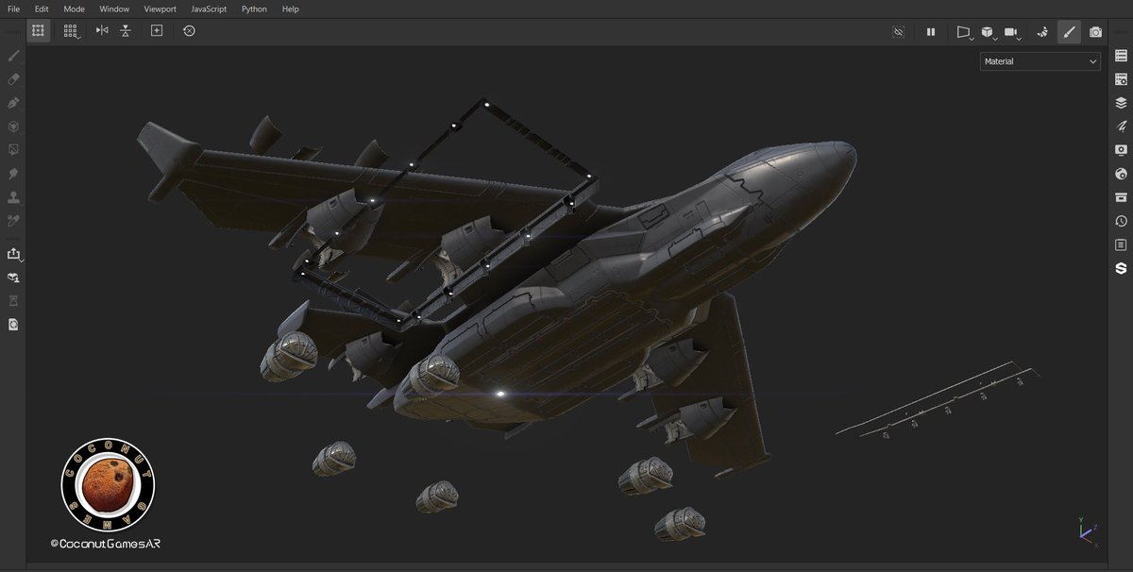Open the Window menu

coord(114,8)
